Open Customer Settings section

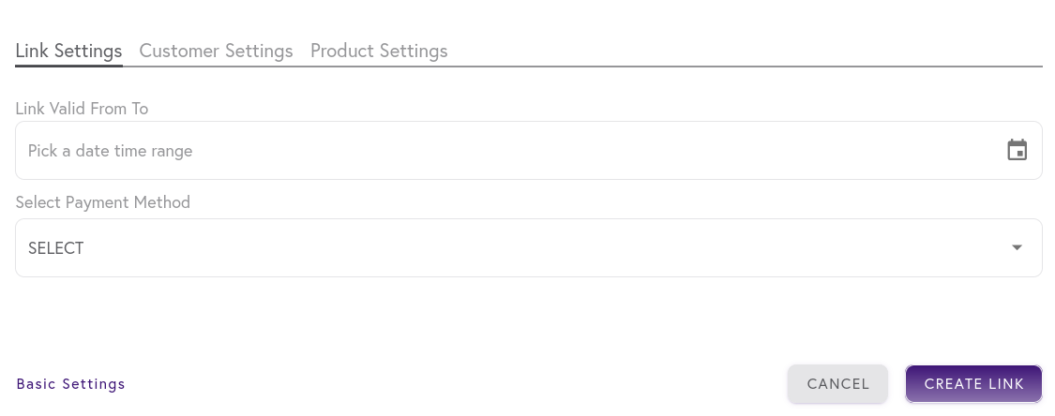click(216, 52)
